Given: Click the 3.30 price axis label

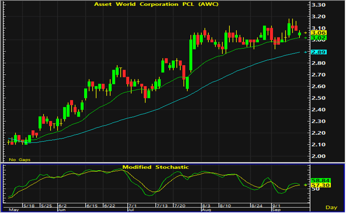Looking at the screenshot, I should click(x=318, y=5).
